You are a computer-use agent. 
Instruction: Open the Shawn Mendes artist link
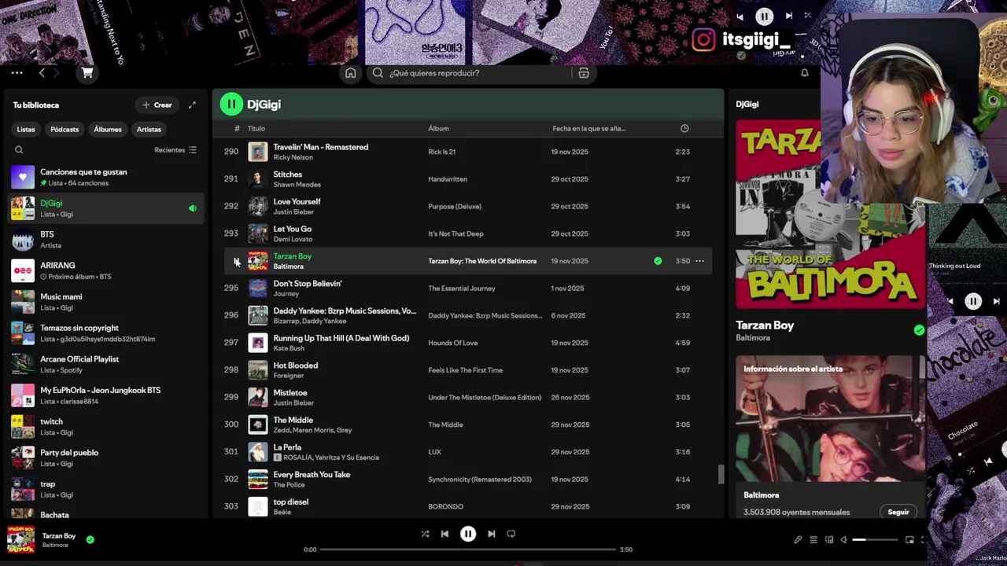pos(297,185)
